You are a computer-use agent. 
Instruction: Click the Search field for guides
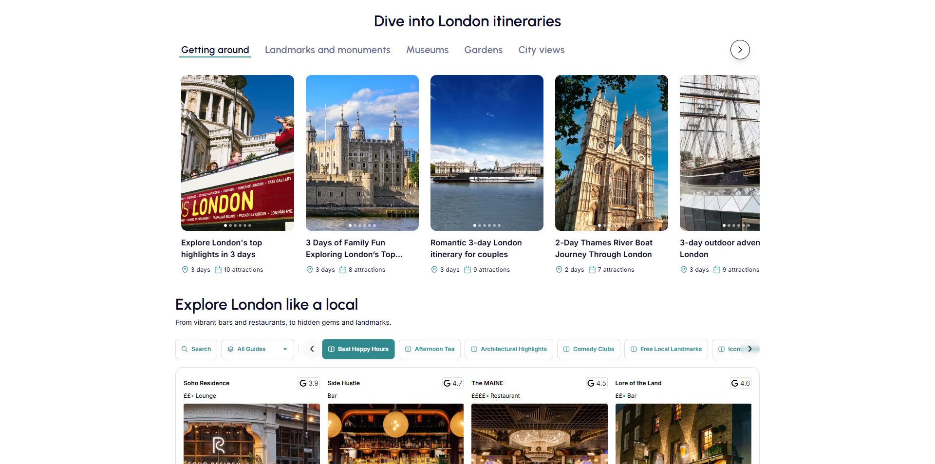point(196,349)
